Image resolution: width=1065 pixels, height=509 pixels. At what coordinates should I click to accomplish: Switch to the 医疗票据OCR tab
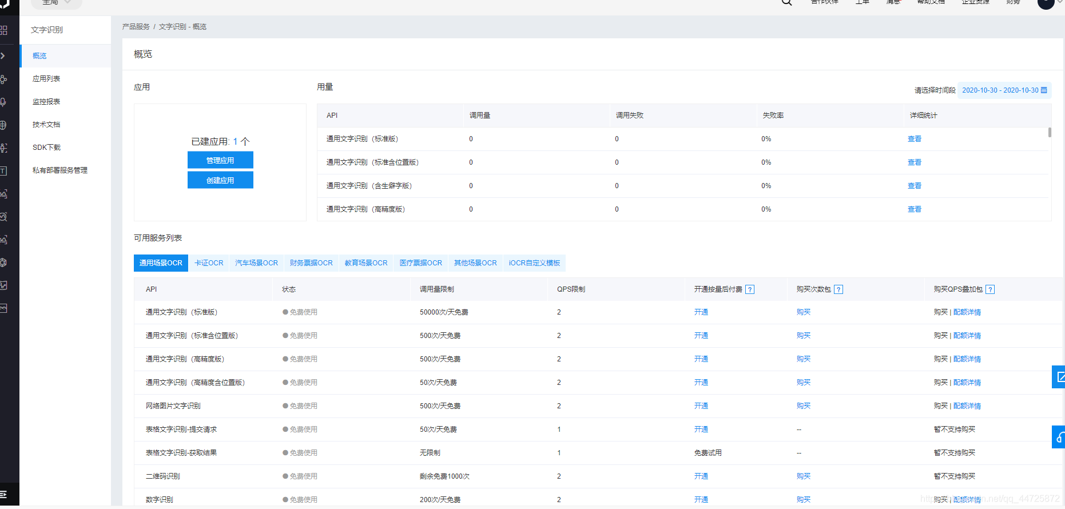pos(421,263)
